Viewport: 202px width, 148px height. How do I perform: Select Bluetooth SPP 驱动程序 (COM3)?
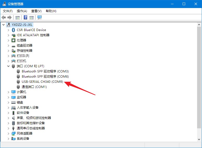pyautogui.click(x=45, y=71)
